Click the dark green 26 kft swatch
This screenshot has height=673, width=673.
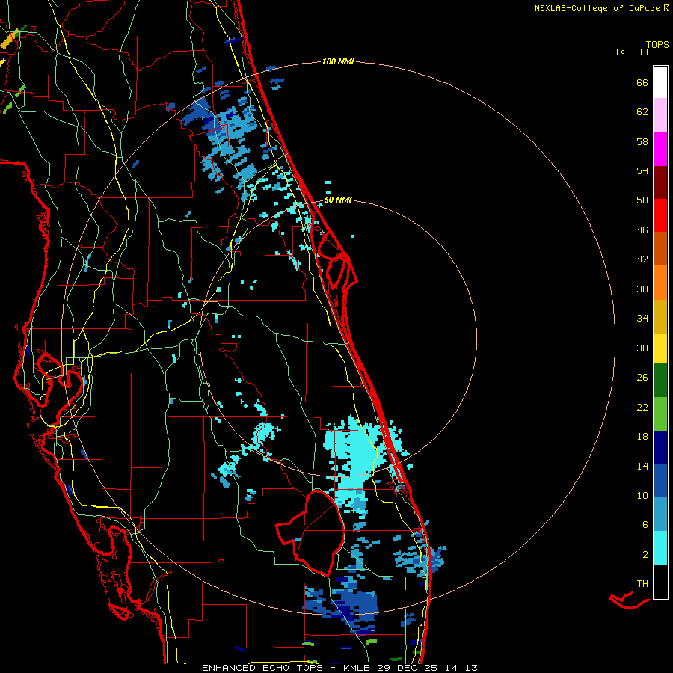(x=660, y=381)
